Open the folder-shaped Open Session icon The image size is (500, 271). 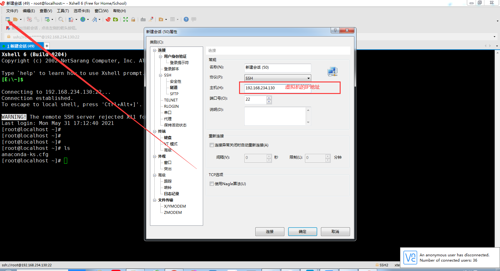(x=15, y=19)
